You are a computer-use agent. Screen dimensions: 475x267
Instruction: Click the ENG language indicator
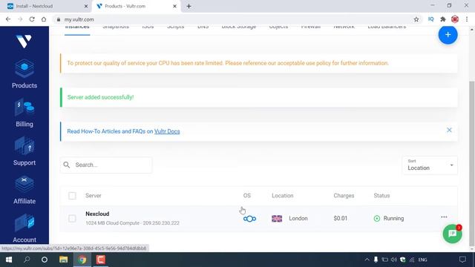[422, 260]
